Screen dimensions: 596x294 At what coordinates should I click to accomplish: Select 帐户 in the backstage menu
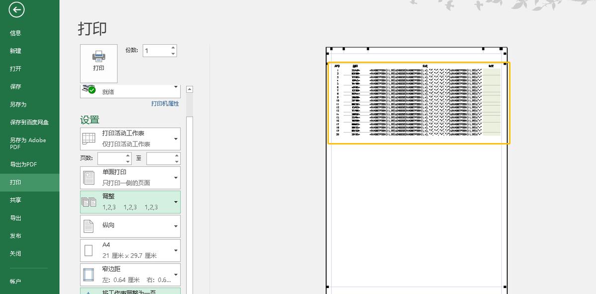30,282
